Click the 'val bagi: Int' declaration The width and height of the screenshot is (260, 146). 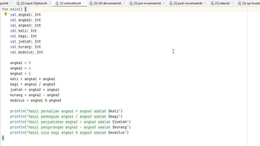[x=24, y=36]
